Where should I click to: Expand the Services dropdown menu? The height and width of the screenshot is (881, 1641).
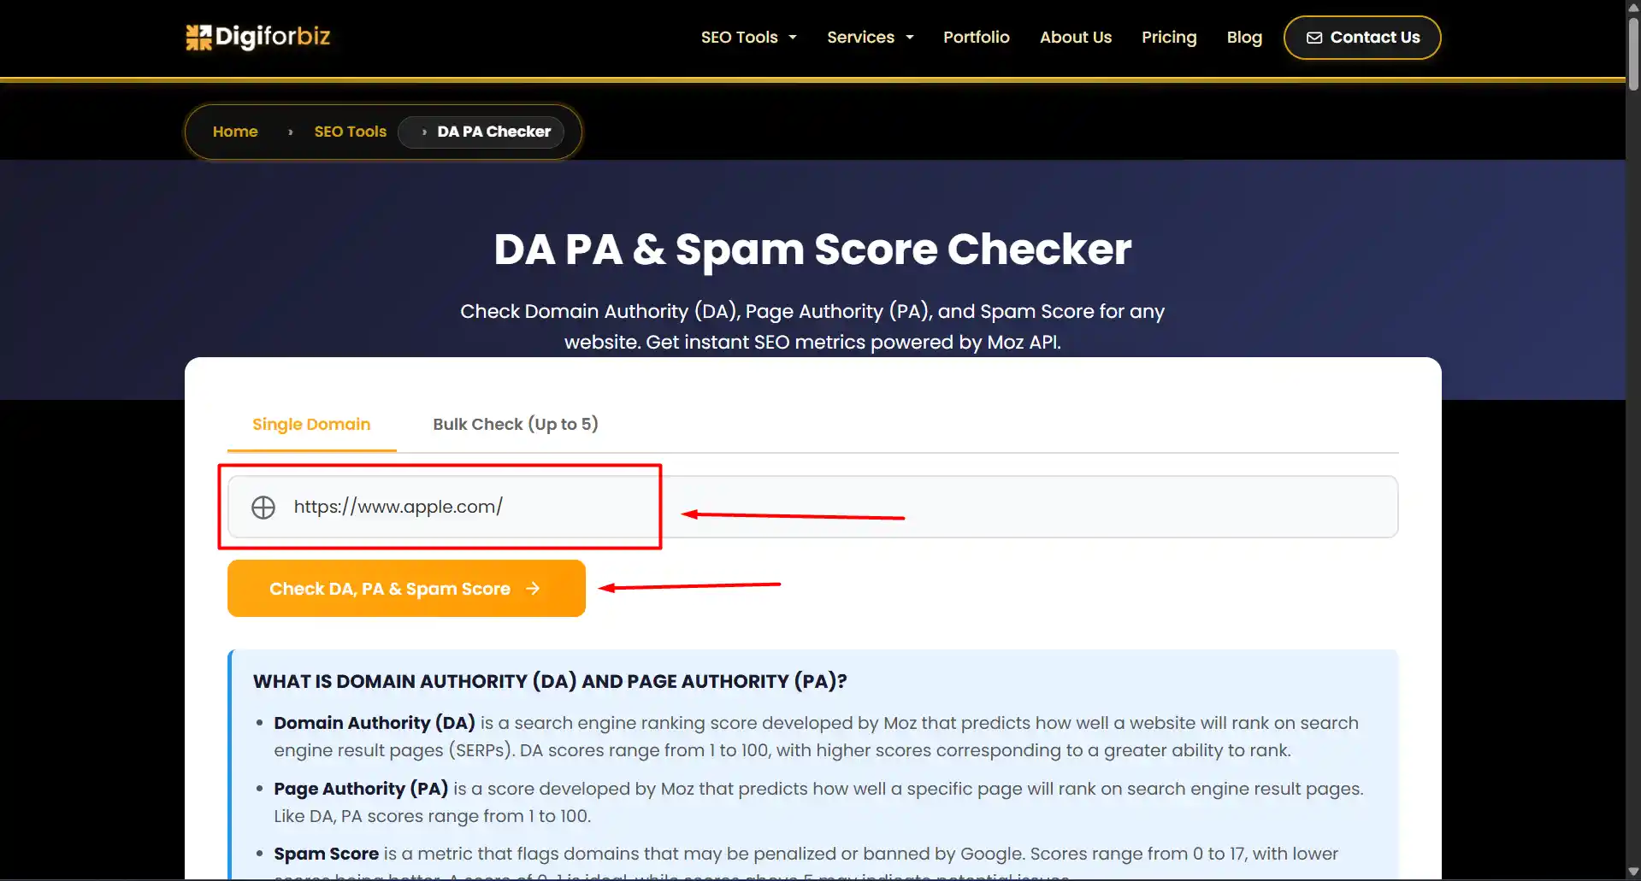(870, 38)
